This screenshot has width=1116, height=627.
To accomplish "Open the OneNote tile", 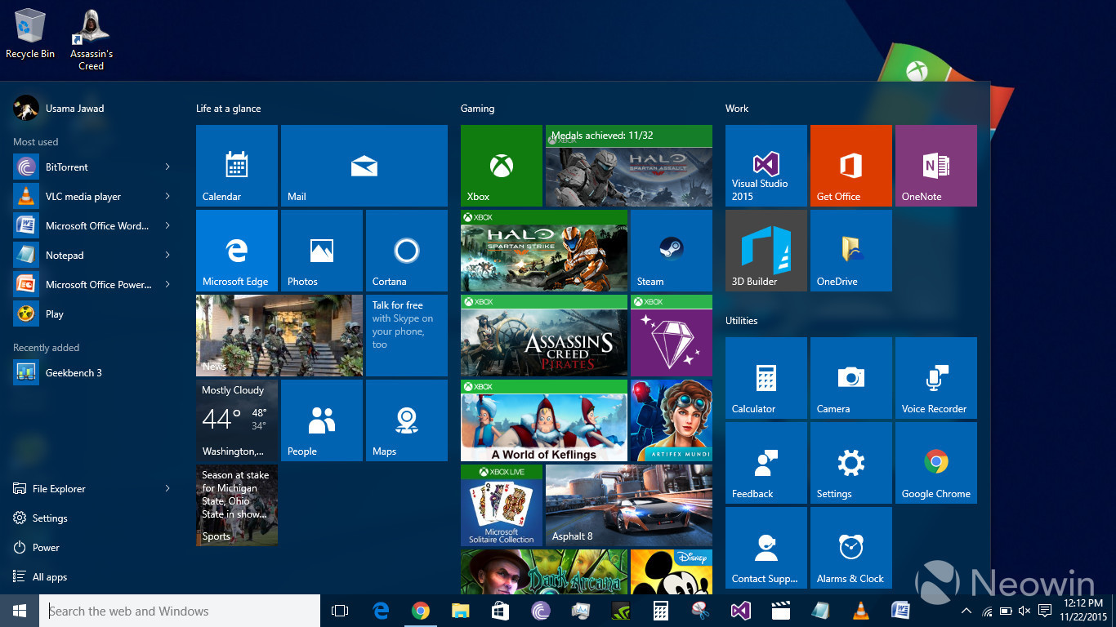I will click(936, 166).
